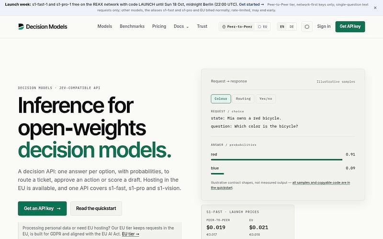The height and width of the screenshot is (239, 383).
Task: Click the blue probability bar
Action: pos(217,174)
